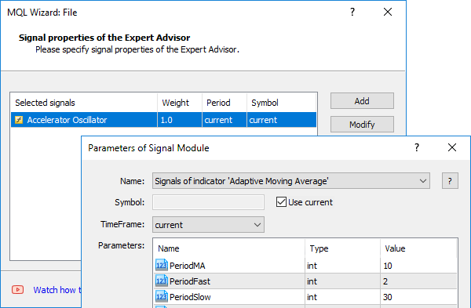Click the help button beside Name dropdown
Viewport: 471px width, 308px height.
[450, 181]
